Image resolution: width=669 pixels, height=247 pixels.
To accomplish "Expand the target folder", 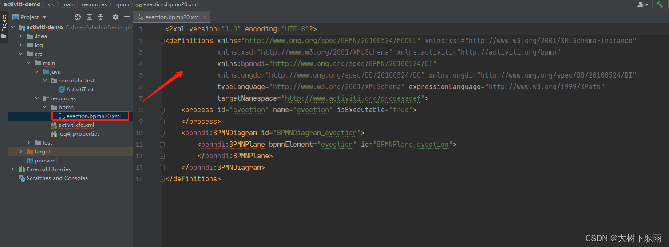I will [x=21, y=152].
